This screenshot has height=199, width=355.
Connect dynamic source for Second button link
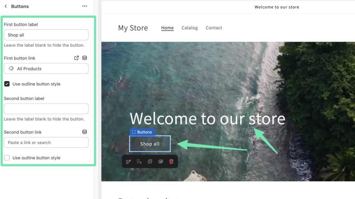pyautogui.click(x=85, y=132)
